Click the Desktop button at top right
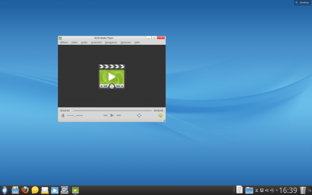This screenshot has height=195, width=312. [x=302, y=3]
